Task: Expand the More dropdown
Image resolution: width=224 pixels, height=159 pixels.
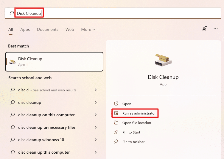Action: [88, 29]
